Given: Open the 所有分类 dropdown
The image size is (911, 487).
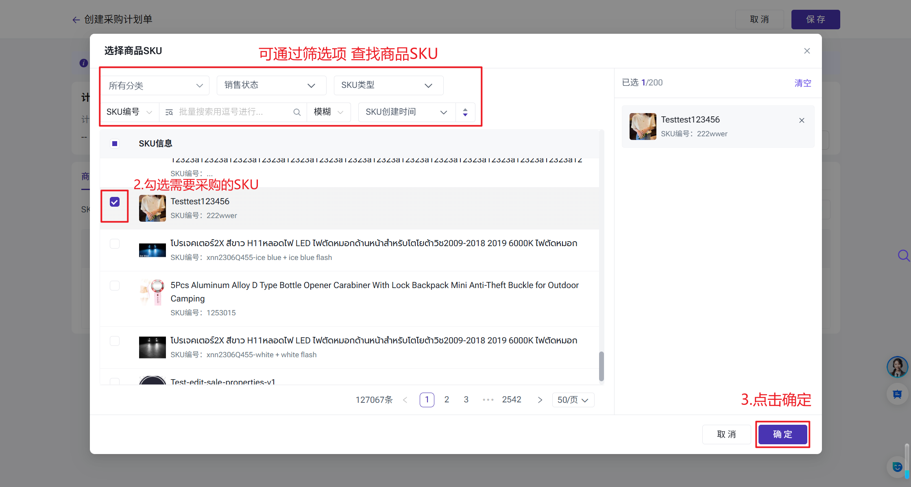Looking at the screenshot, I should [155, 85].
